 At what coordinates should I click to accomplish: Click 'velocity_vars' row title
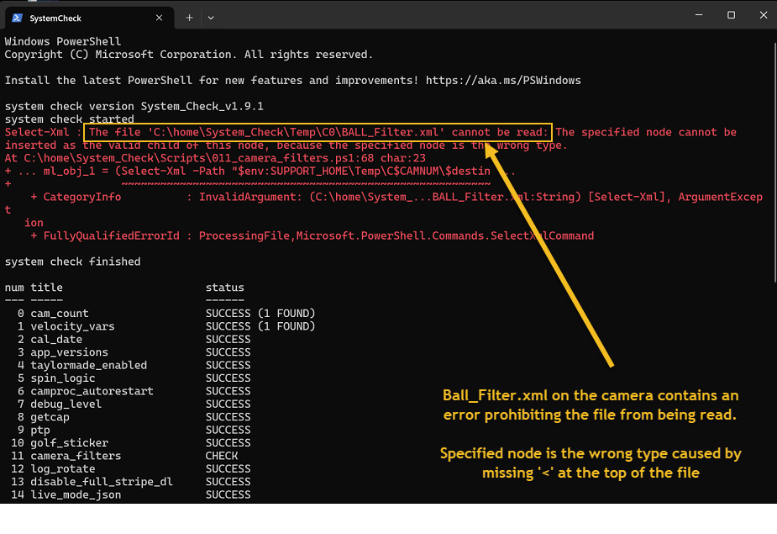coord(72,326)
